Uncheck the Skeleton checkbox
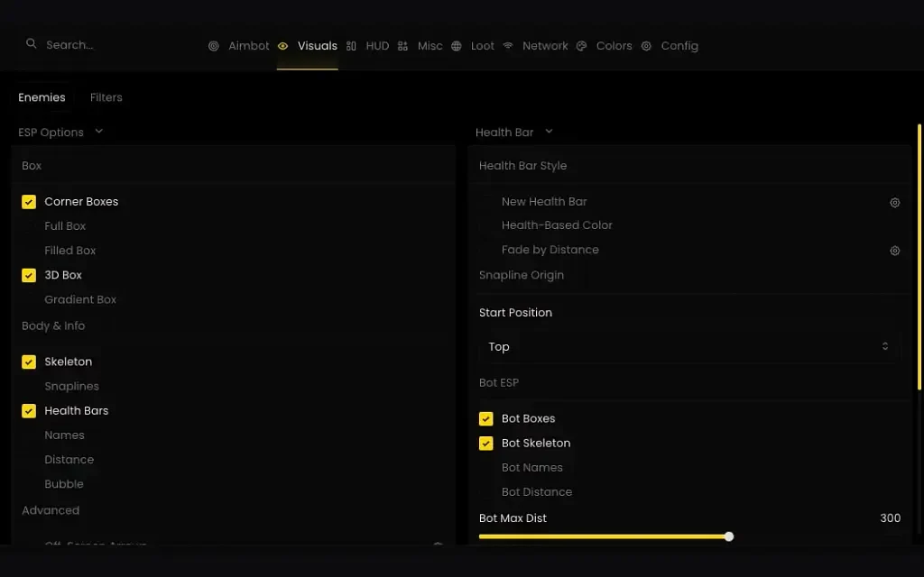The width and height of the screenshot is (924, 577). tap(29, 362)
